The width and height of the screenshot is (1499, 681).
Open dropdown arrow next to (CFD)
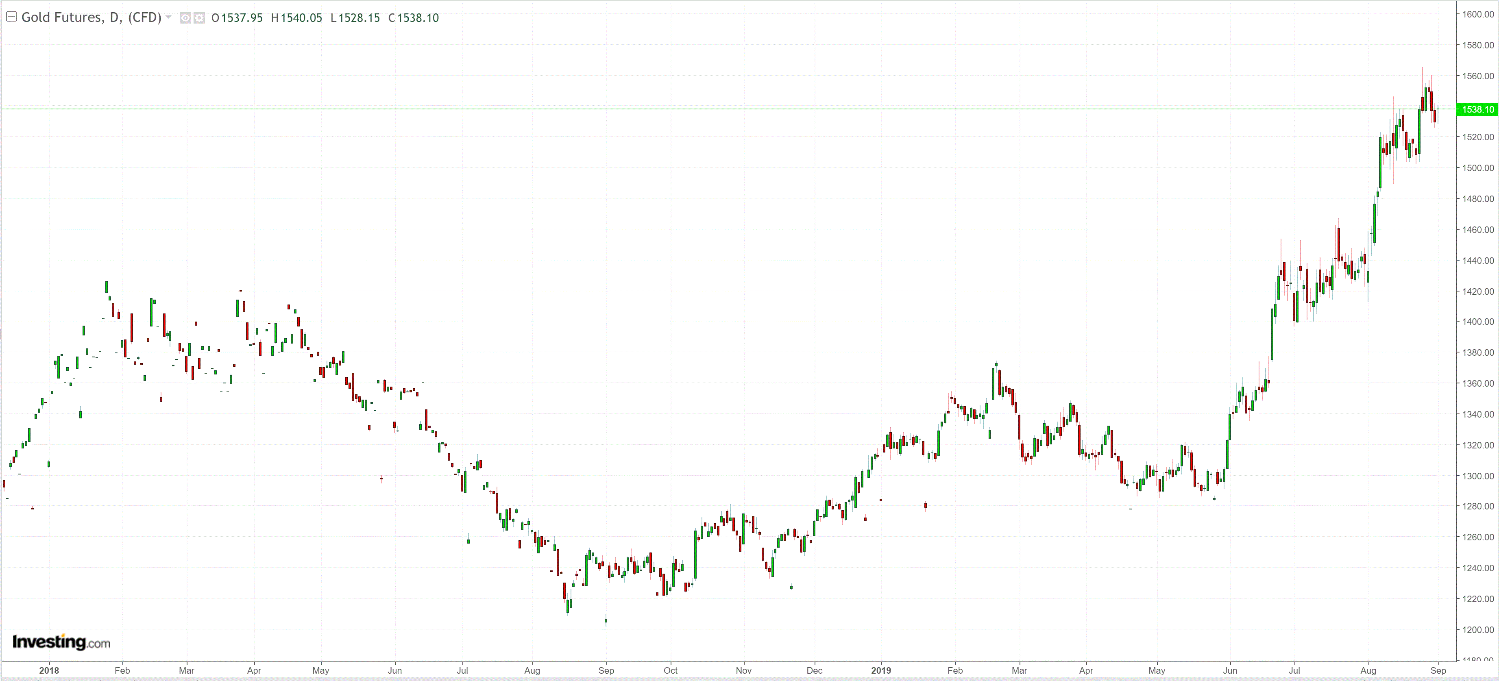(169, 17)
